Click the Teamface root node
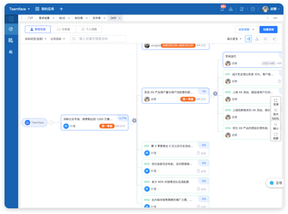The image size is (288, 214). 35,123
